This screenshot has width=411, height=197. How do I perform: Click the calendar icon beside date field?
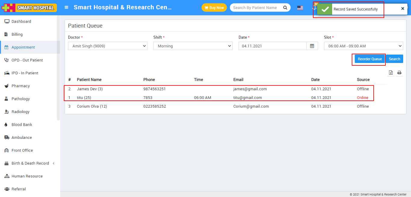[x=312, y=46]
